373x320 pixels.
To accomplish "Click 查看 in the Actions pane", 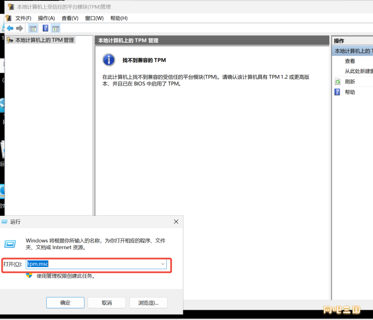I will [350, 61].
